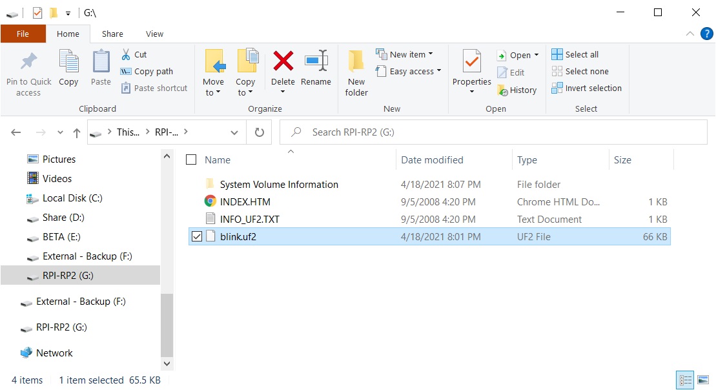Open the File menu tab
The image size is (716, 390).
click(x=23, y=34)
